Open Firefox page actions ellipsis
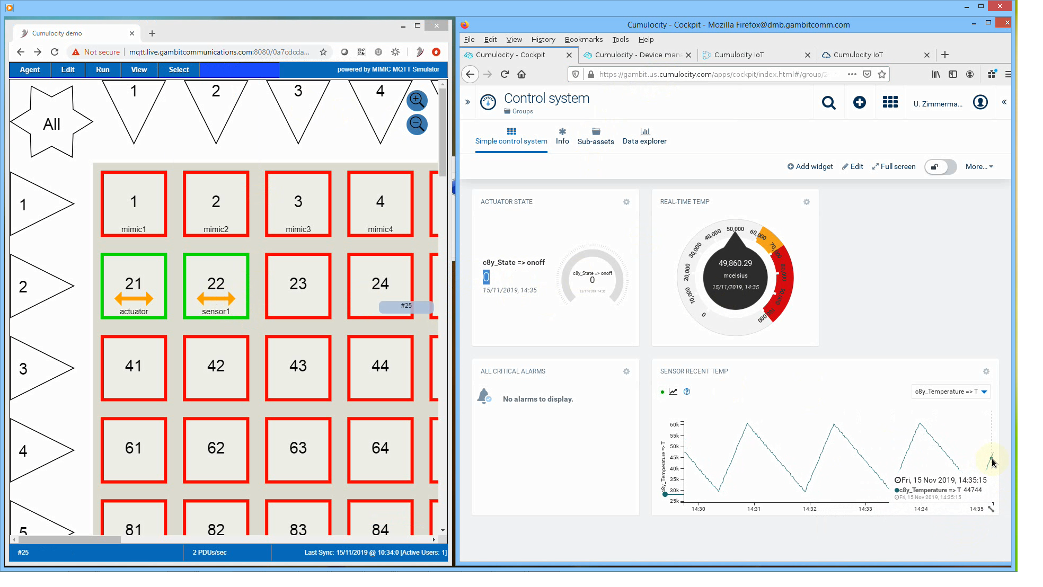 tap(852, 74)
